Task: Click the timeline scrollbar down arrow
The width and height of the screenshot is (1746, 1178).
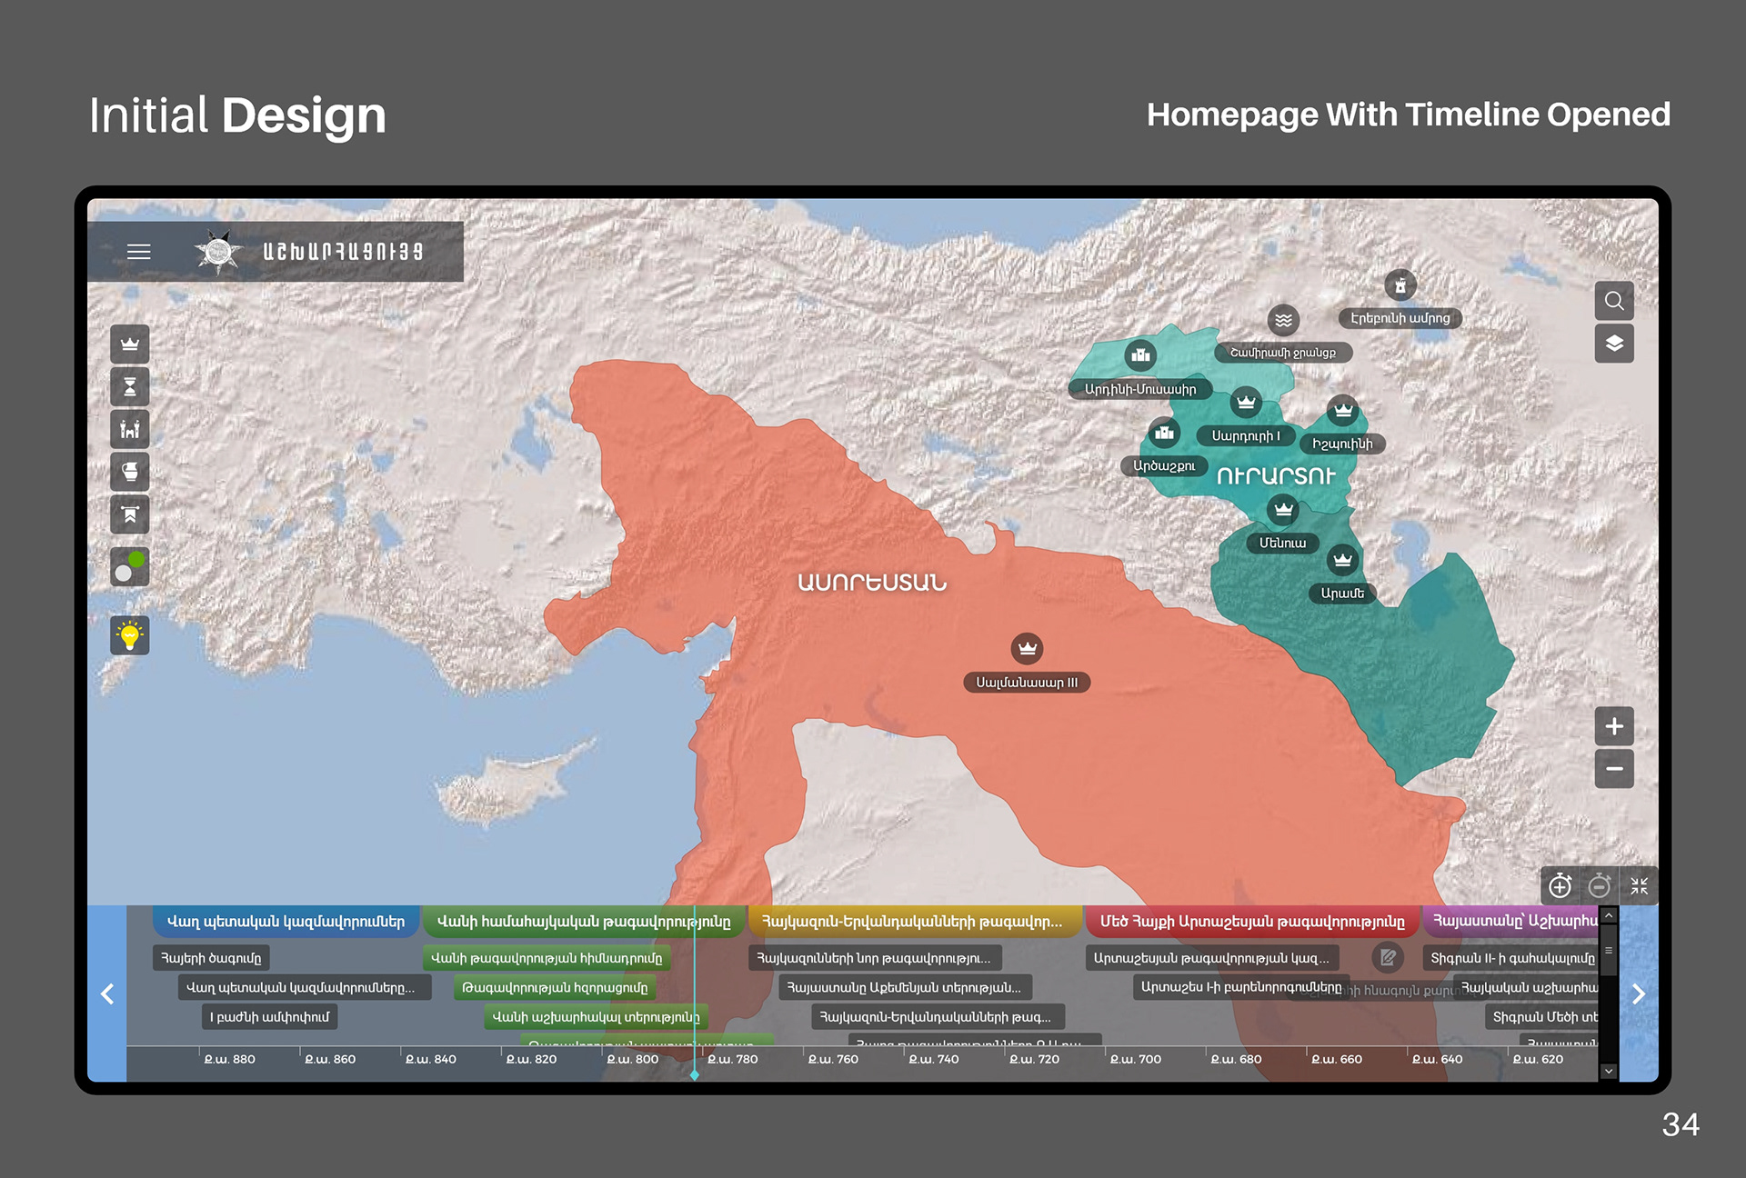Action: (x=1608, y=1071)
